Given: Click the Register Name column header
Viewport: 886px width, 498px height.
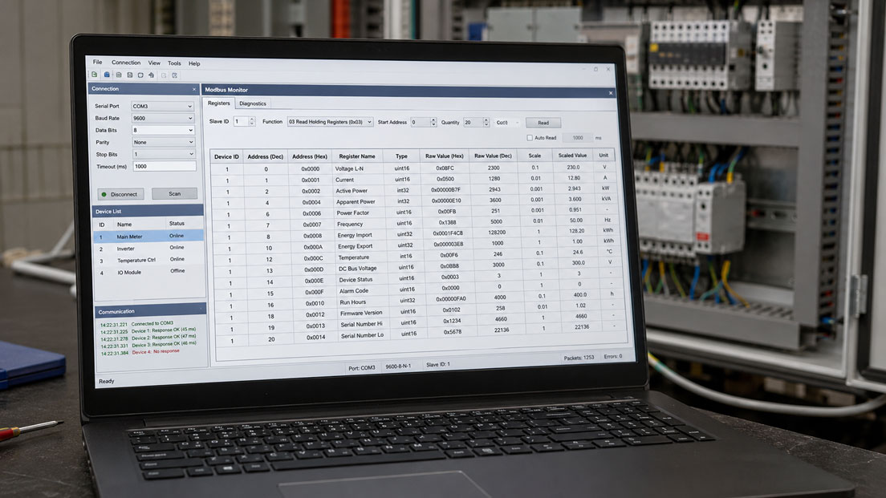Looking at the screenshot, I should [x=357, y=156].
